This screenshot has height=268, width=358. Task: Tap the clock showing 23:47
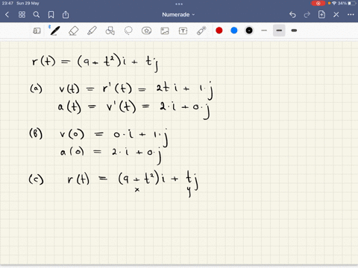tap(7, 3)
